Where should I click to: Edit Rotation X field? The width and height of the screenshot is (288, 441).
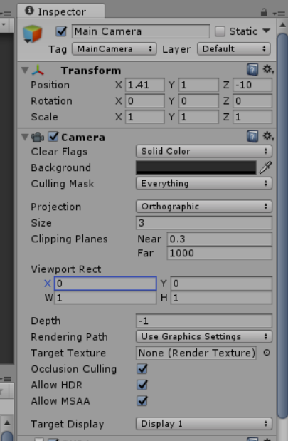145,101
